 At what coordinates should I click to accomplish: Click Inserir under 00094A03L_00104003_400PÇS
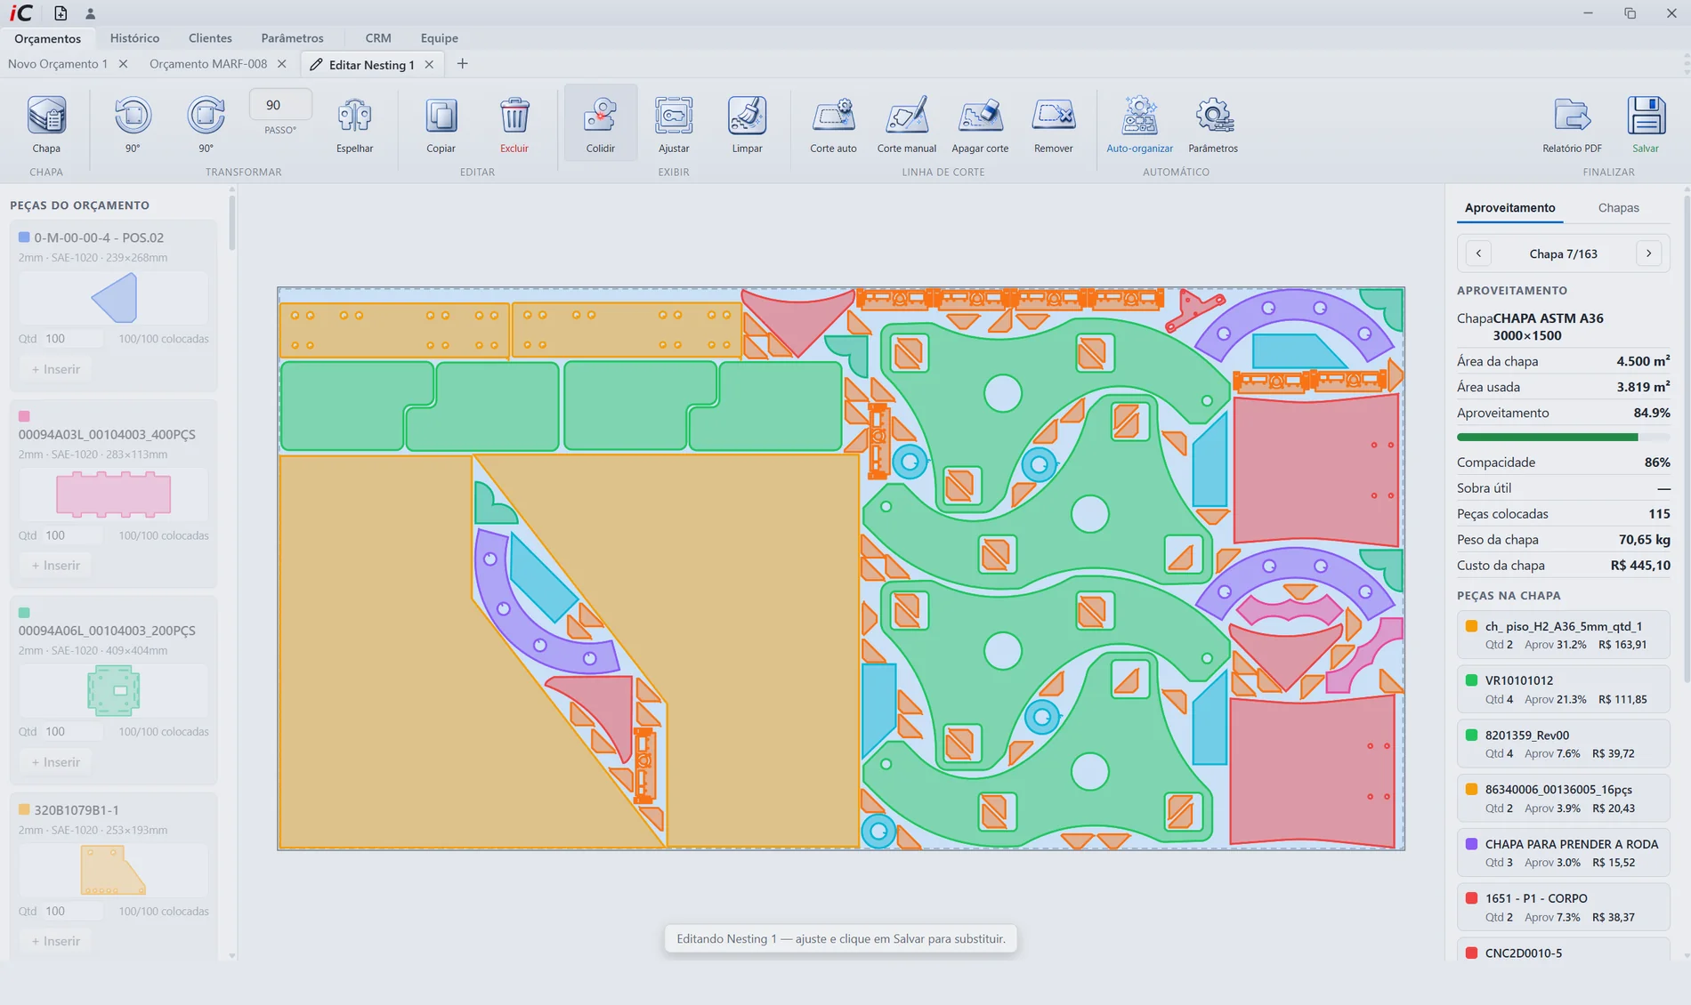point(55,566)
